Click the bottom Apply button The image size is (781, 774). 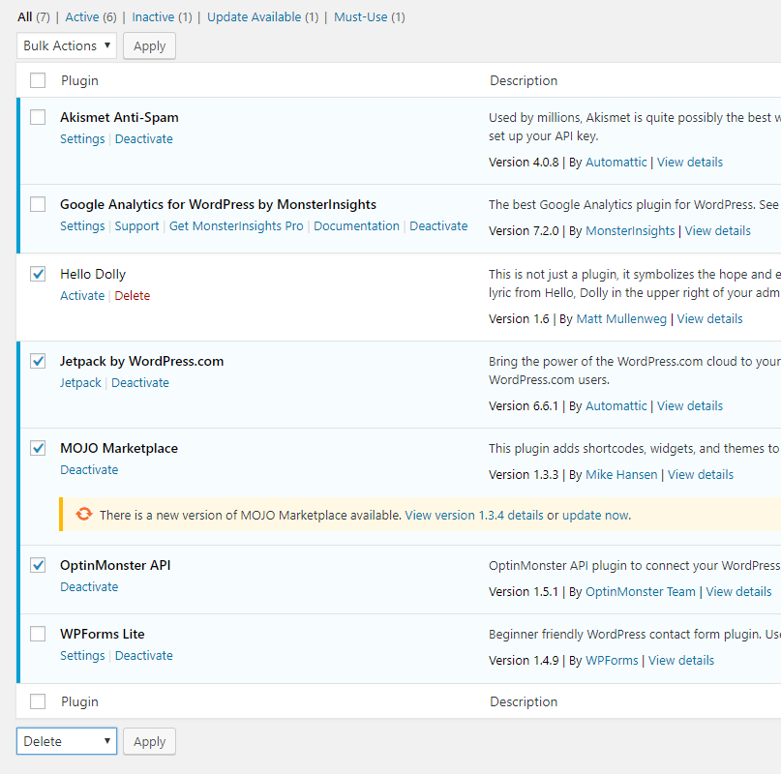click(149, 741)
